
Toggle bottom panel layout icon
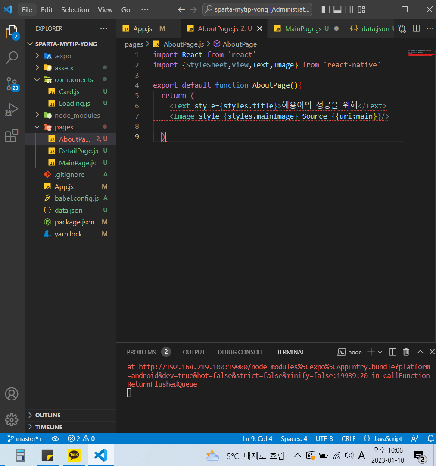coord(337,9)
